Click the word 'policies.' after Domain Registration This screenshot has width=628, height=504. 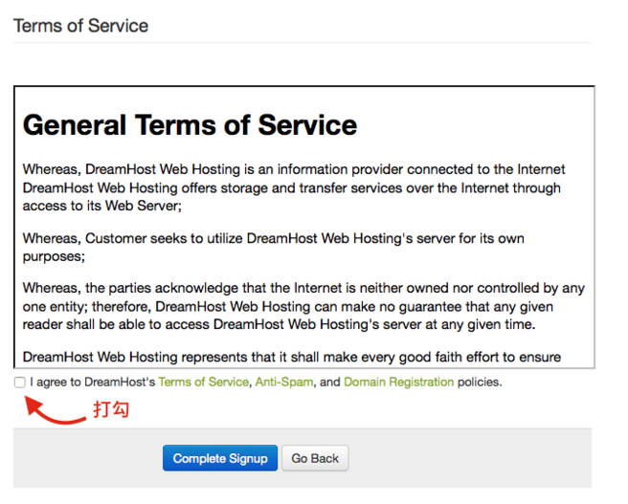tap(479, 382)
